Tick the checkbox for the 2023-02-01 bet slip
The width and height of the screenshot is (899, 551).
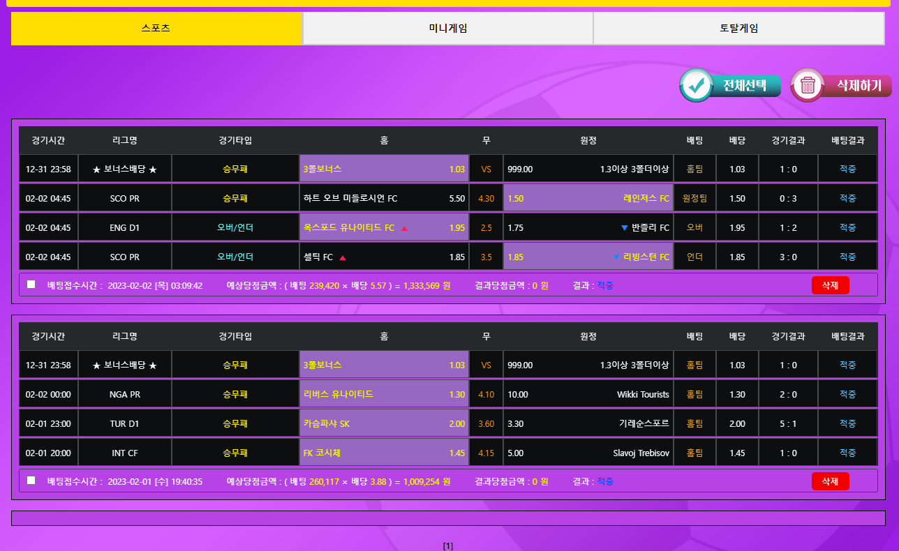[x=31, y=481]
